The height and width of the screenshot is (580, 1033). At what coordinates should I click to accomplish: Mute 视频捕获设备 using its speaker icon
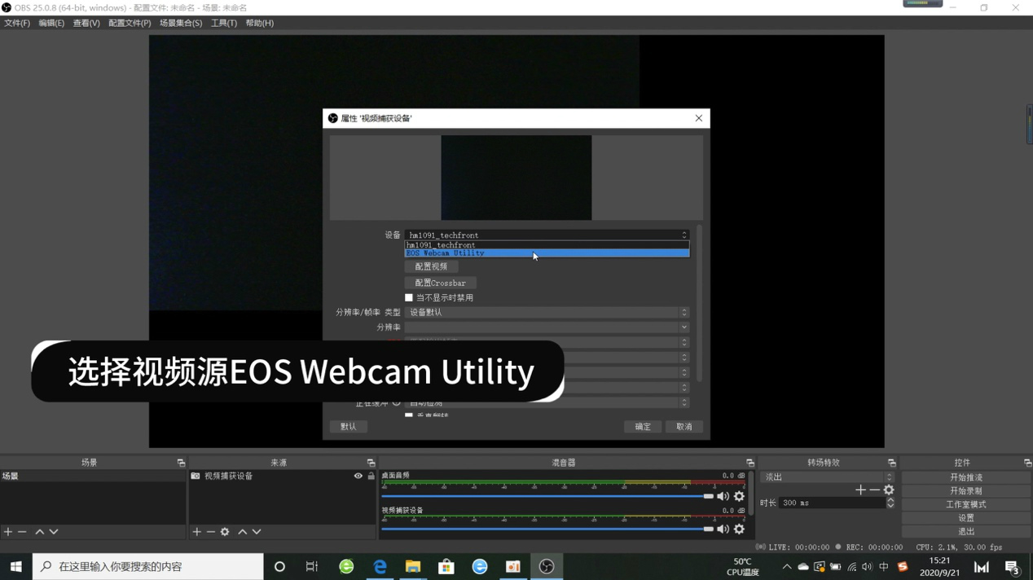point(722,529)
